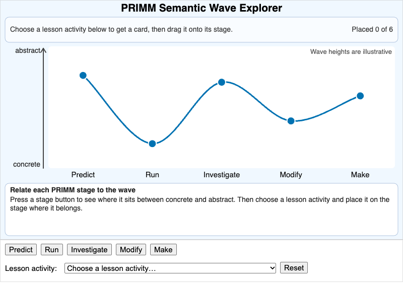Click the 'Wave heights are illustrative' note

pyautogui.click(x=351, y=52)
